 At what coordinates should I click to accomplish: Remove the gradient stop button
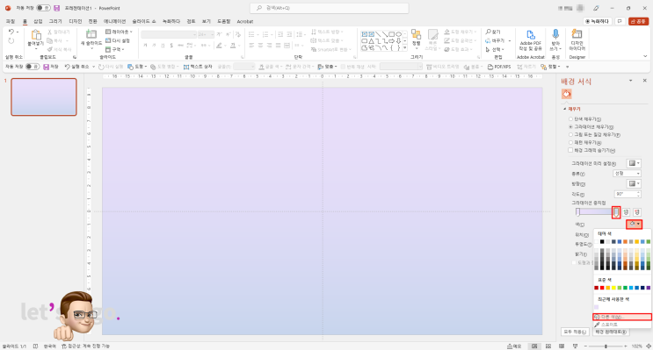pos(637,212)
